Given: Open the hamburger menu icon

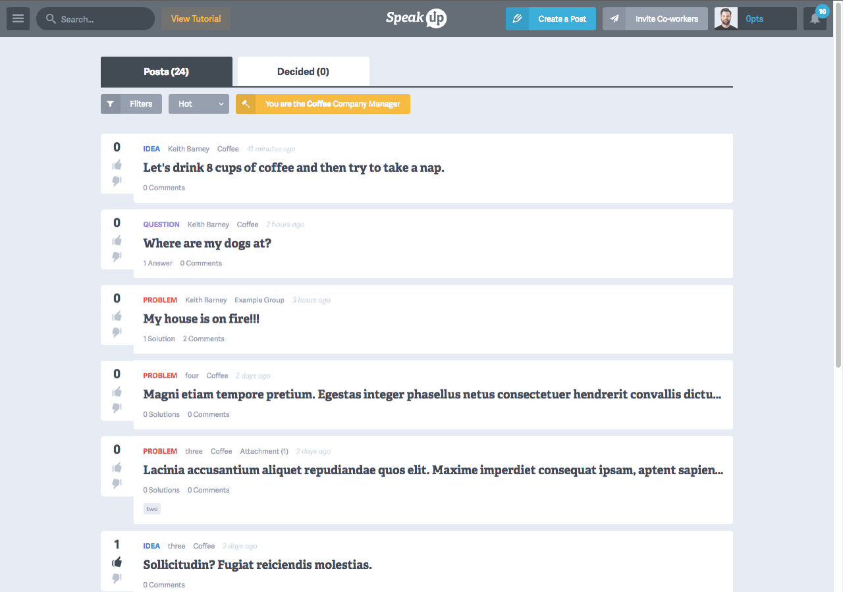Looking at the screenshot, I should click(18, 19).
